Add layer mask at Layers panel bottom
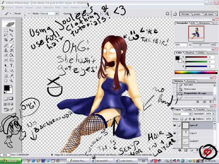The width and height of the screenshot is (219, 164). 186,150
